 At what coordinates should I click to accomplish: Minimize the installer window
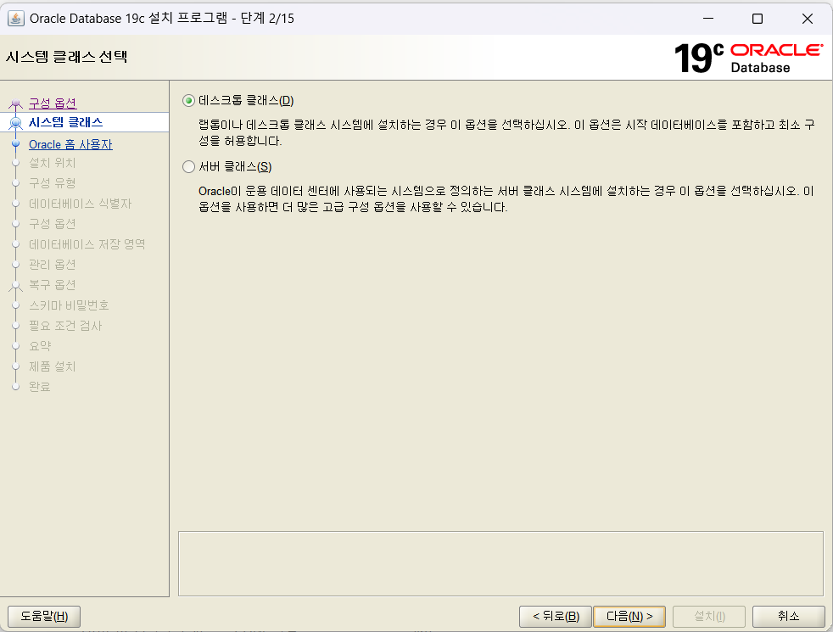coord(708,18)
